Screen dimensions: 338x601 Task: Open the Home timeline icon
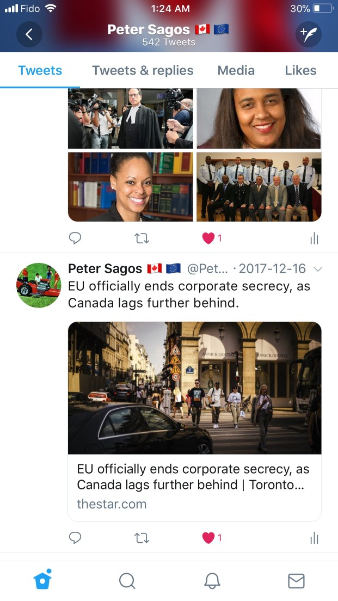(42, 580)
